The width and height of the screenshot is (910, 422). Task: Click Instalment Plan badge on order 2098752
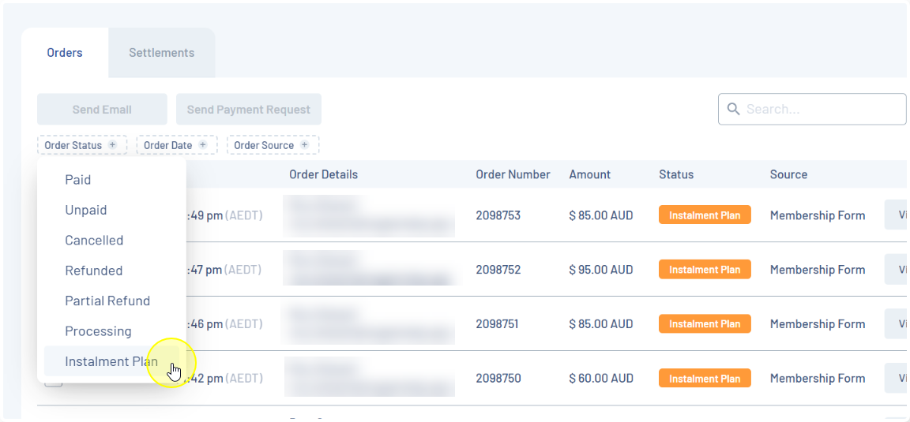[705, 270]
